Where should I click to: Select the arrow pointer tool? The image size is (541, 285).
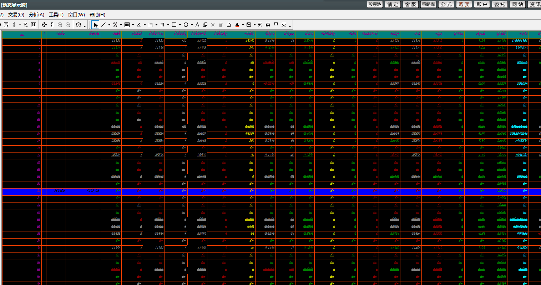tap(95, 25)
